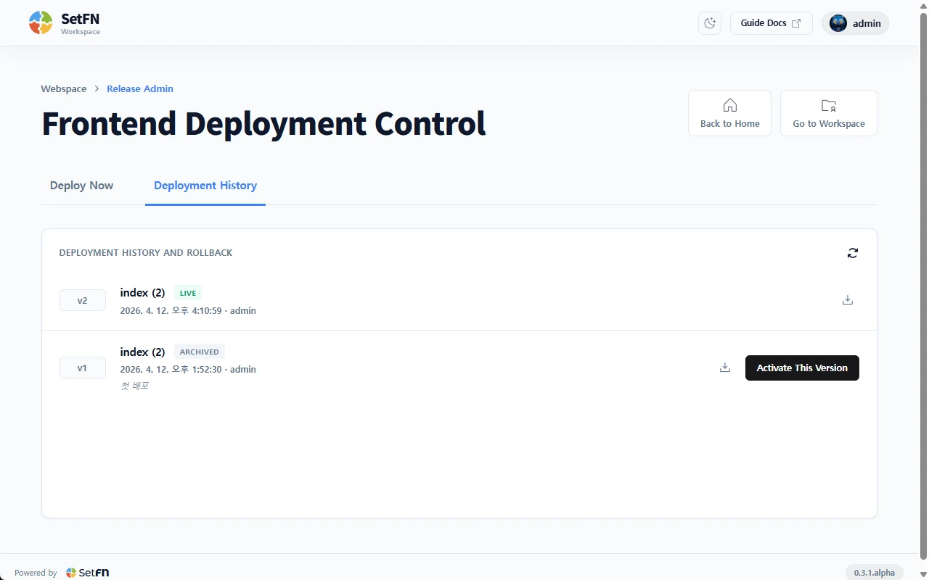Click the Frontend Deployment Control title
The image size is (929, 580).
263,123
